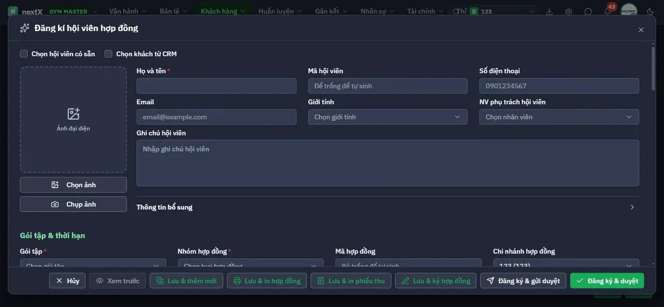The height and width of the screenshot is (307, 664).
Task: Focus the Số điện thoại input field
Action: click(x=559, y=86)
